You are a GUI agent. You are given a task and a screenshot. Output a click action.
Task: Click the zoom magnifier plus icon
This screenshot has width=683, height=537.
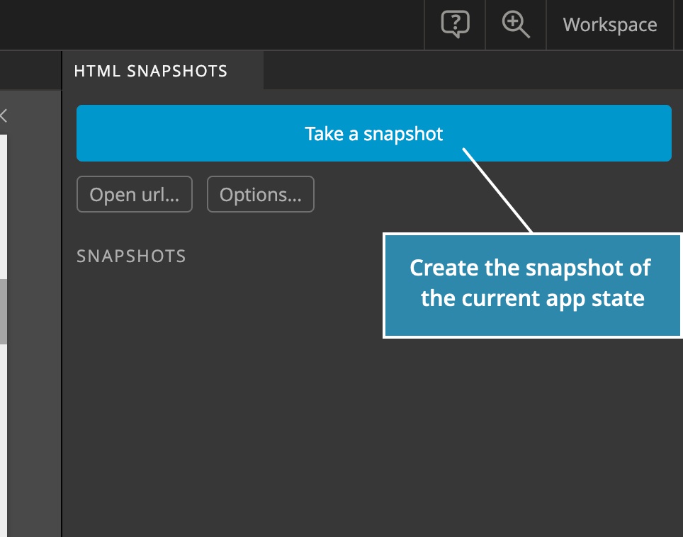tap(516, 24)
